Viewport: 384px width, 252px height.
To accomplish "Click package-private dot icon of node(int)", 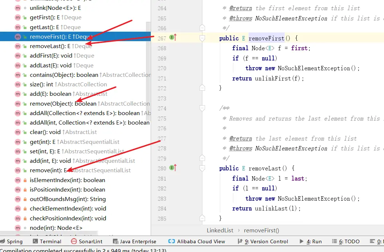I will [x=25, y=228].
